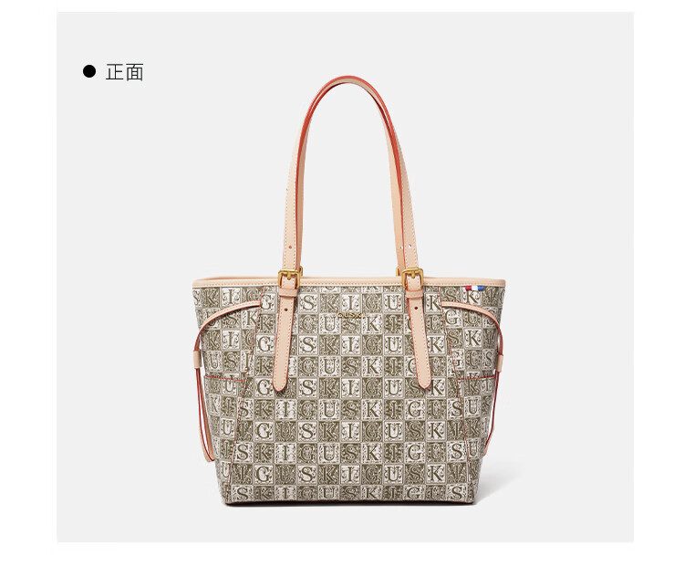
Task: Click the gold GUSKI logo lettering
Action: pyautogui.click(x=352, y=315)
